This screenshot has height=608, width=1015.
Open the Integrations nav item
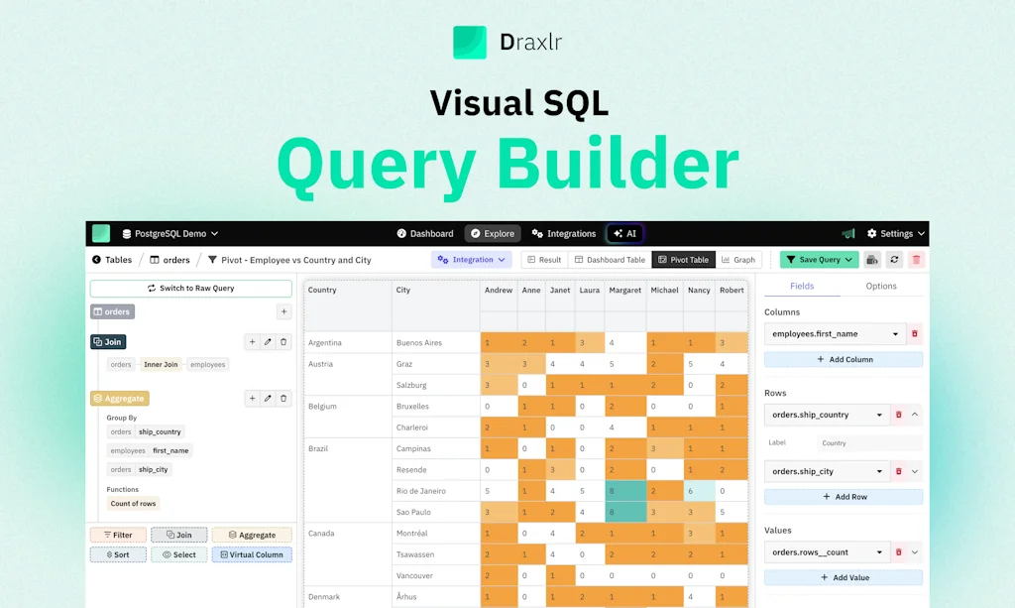click(564, 233)
